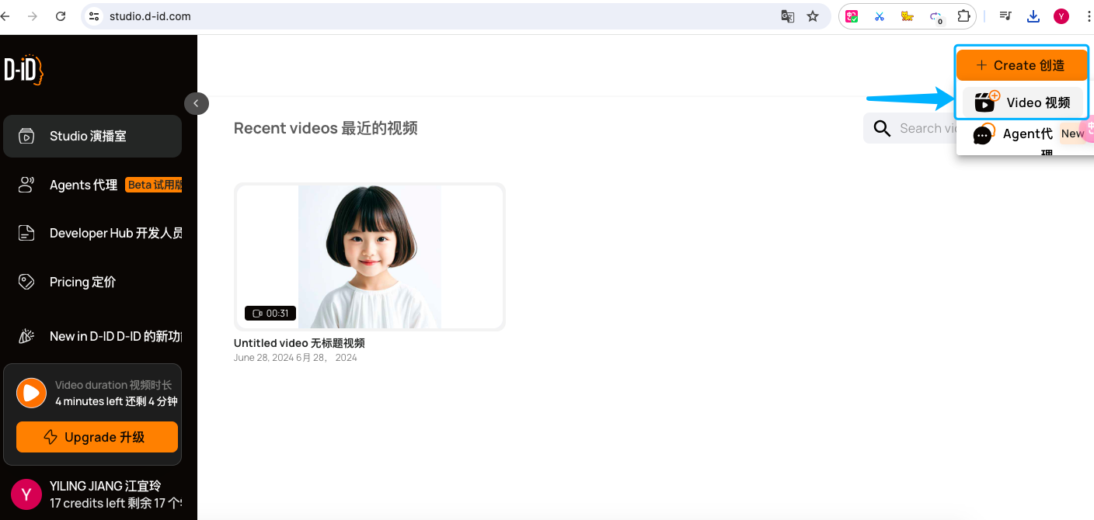Screen dimensions: 1094x520
Task: Reload the page with the refresh icon
Action: 61,16
